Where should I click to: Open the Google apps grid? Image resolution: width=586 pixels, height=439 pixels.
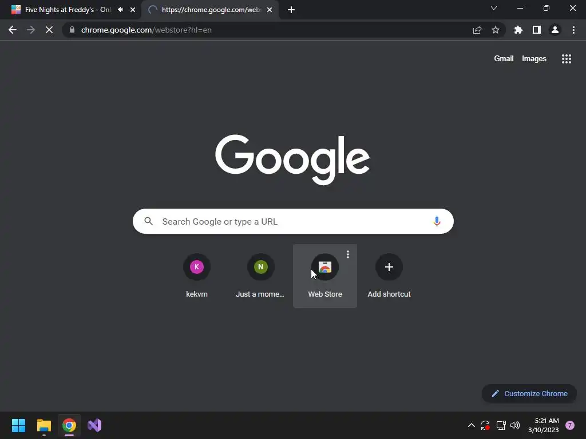(567, 59)
